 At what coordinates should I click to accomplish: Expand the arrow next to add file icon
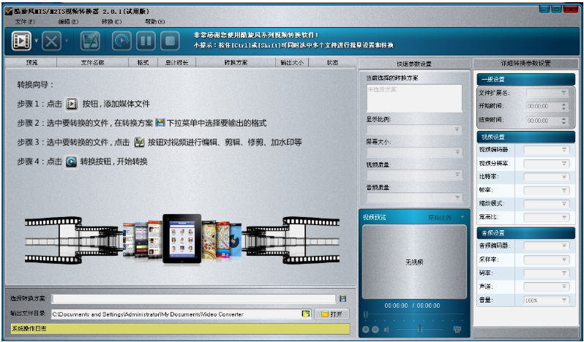pyautogui.click(x=36, y=40)
